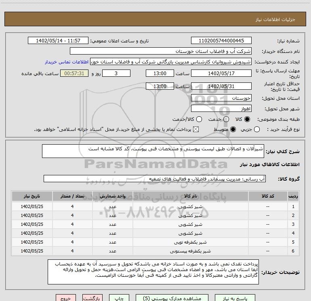This screenshot has width=311, height=301.
Task: Click the تعداد / مقدار column header
Action: tap(72, 196)
